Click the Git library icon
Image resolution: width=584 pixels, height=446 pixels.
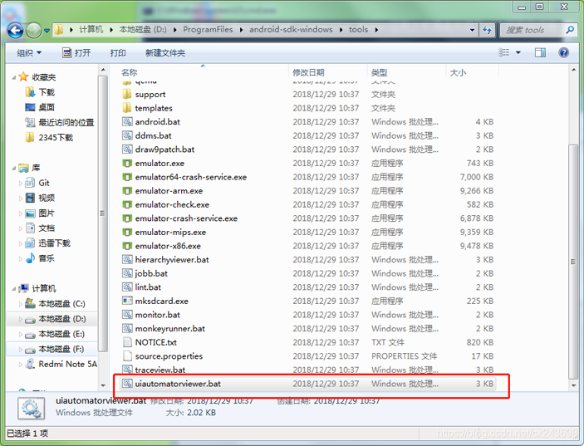click(30, 183)
